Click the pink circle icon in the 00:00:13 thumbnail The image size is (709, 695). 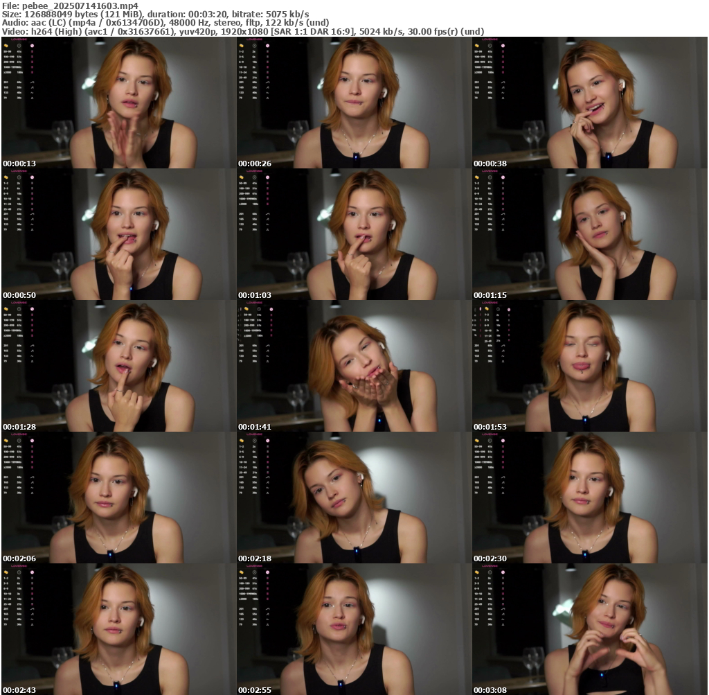32,46
